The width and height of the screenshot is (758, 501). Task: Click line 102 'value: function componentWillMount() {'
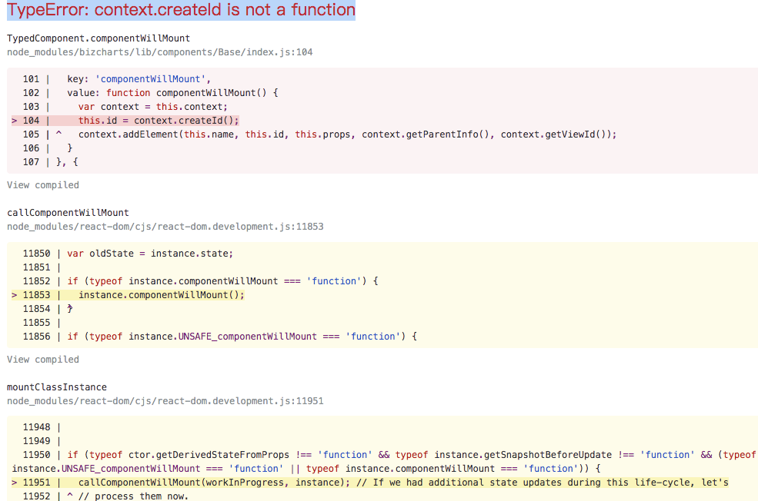click(150, 93)
